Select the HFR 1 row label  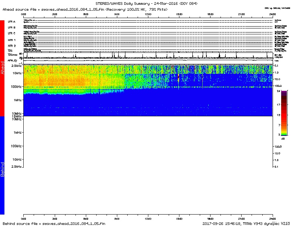pyautogui.click(x=12, y=40)
